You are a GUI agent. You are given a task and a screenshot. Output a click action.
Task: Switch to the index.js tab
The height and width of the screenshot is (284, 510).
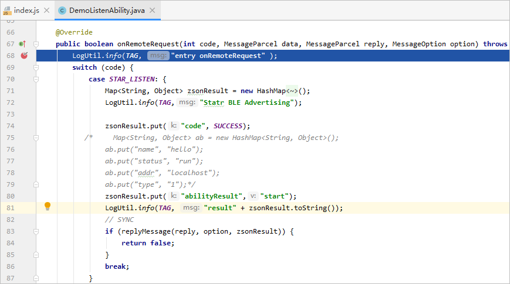click(x=26, y=11)
